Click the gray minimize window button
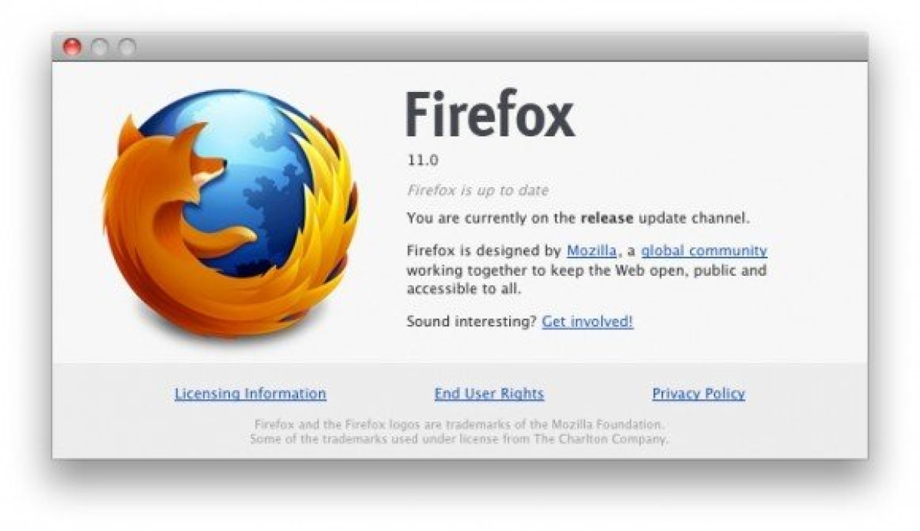The image size is (920, 531). pyautogui.click(x=100, y=48)
